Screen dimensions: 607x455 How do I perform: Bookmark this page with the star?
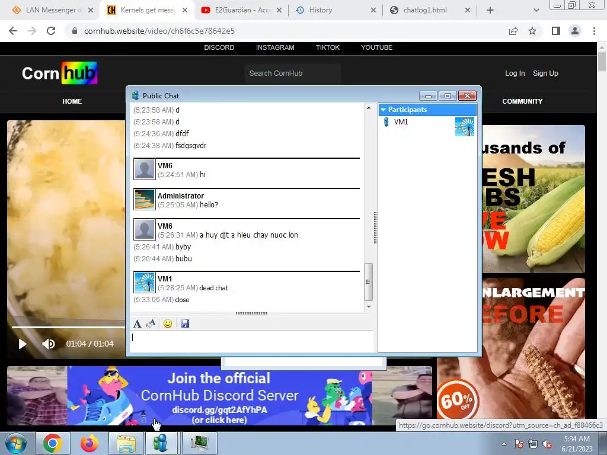pos(532,31)
